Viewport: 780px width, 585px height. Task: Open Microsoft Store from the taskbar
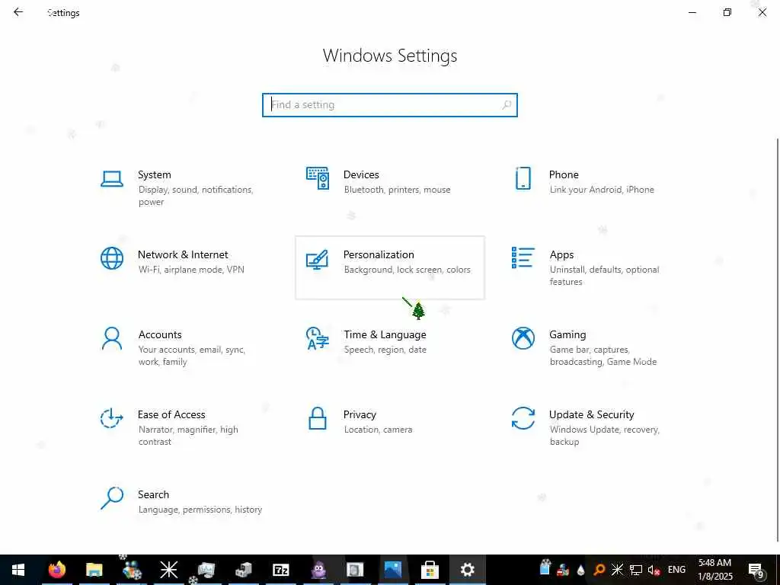(430, 570)
